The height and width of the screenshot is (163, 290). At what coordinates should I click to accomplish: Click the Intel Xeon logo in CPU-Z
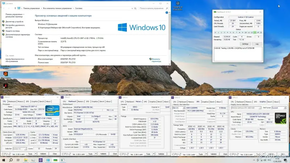point(52,110)
